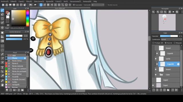Pick a hue from the rainbow strip

pos(27,18)
